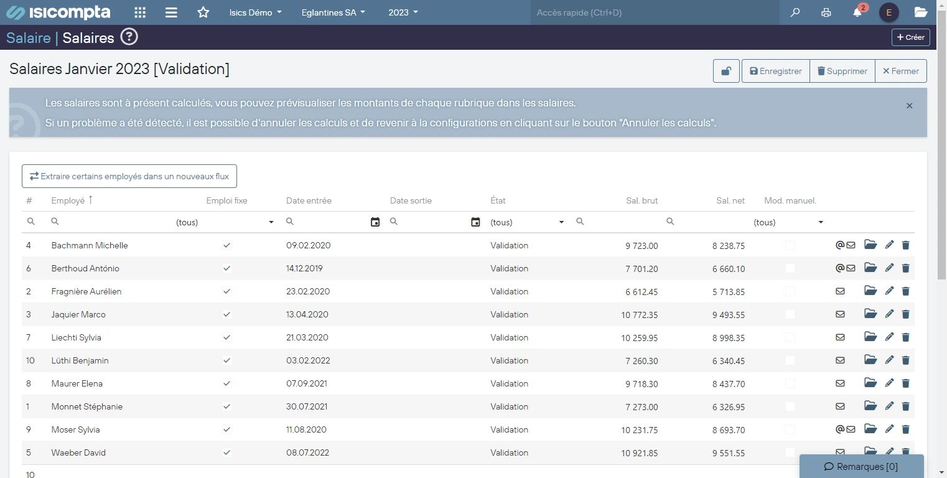Viewport: 947px width, 478px height.
Task: Open the folder icon in top bar
Action: click(921, 12)
